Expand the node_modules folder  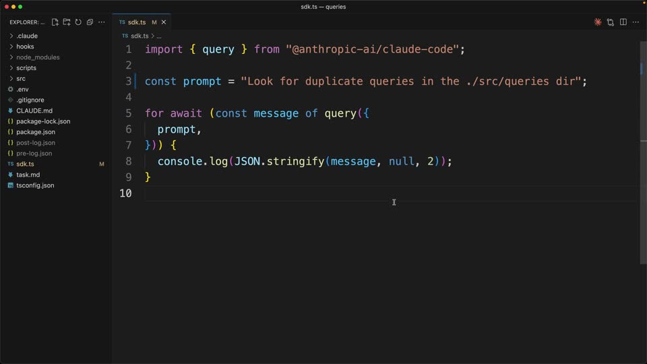[x=56, y=57]
